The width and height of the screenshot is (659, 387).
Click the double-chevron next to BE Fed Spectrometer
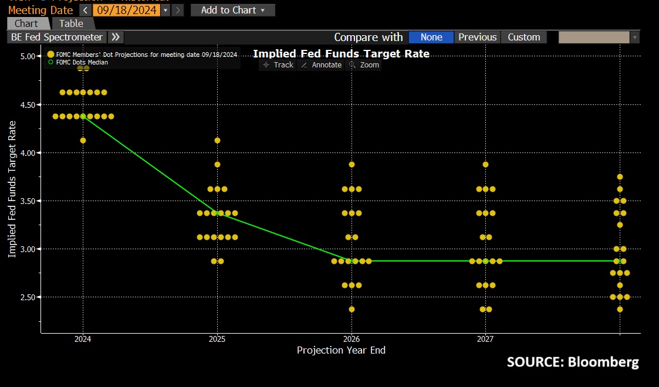(116, 36)
